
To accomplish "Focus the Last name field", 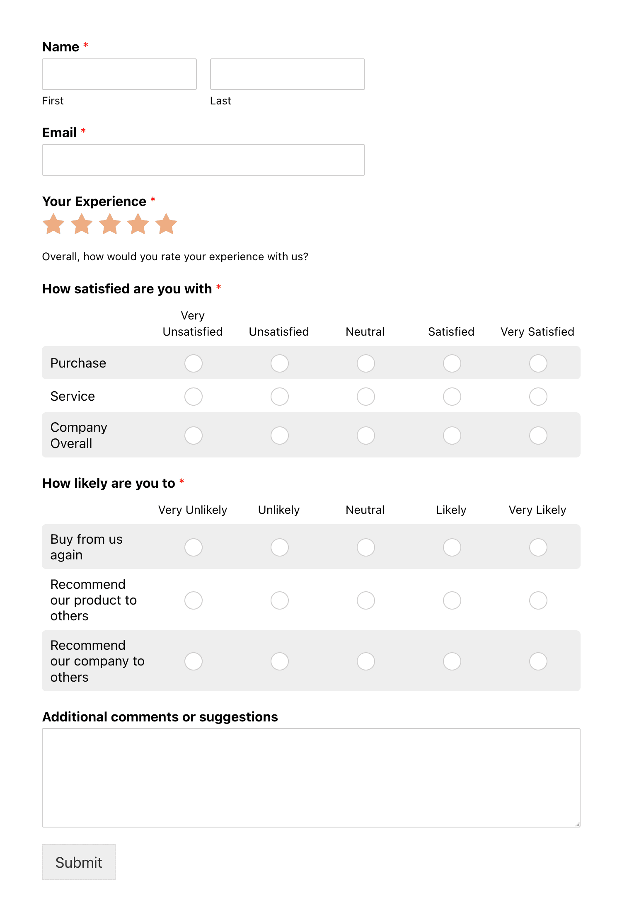I will 287,74.
